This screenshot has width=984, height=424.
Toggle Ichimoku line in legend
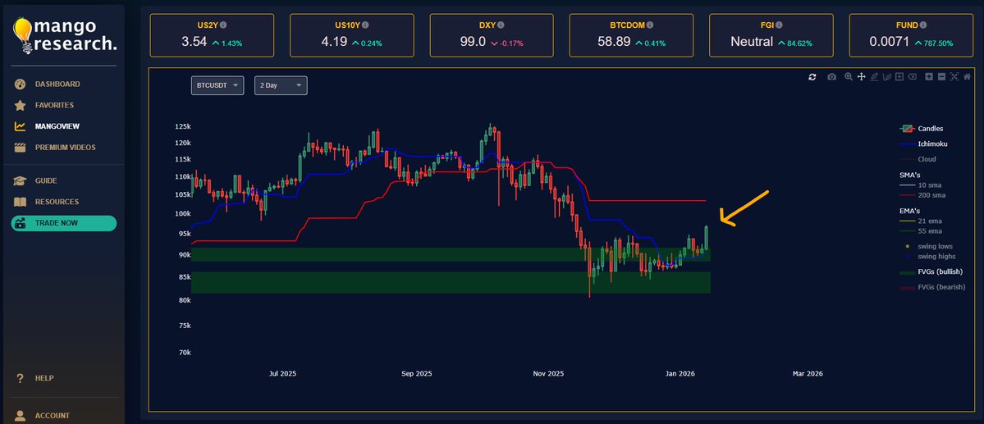pos(923,144)
